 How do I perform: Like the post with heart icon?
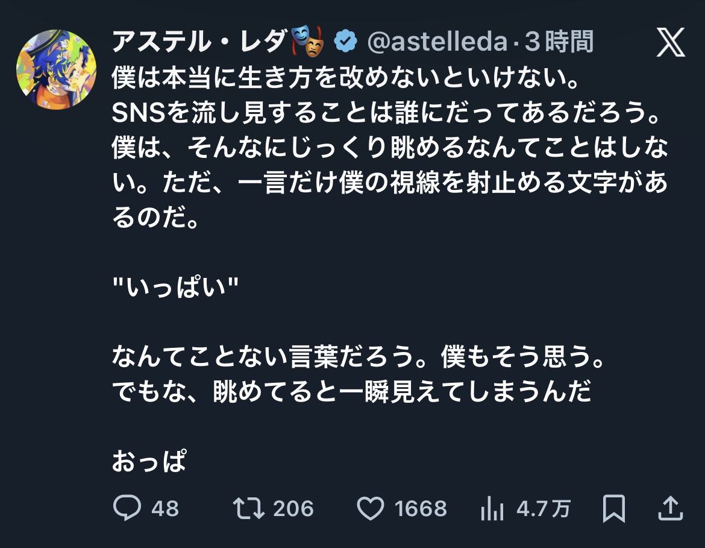371,508
